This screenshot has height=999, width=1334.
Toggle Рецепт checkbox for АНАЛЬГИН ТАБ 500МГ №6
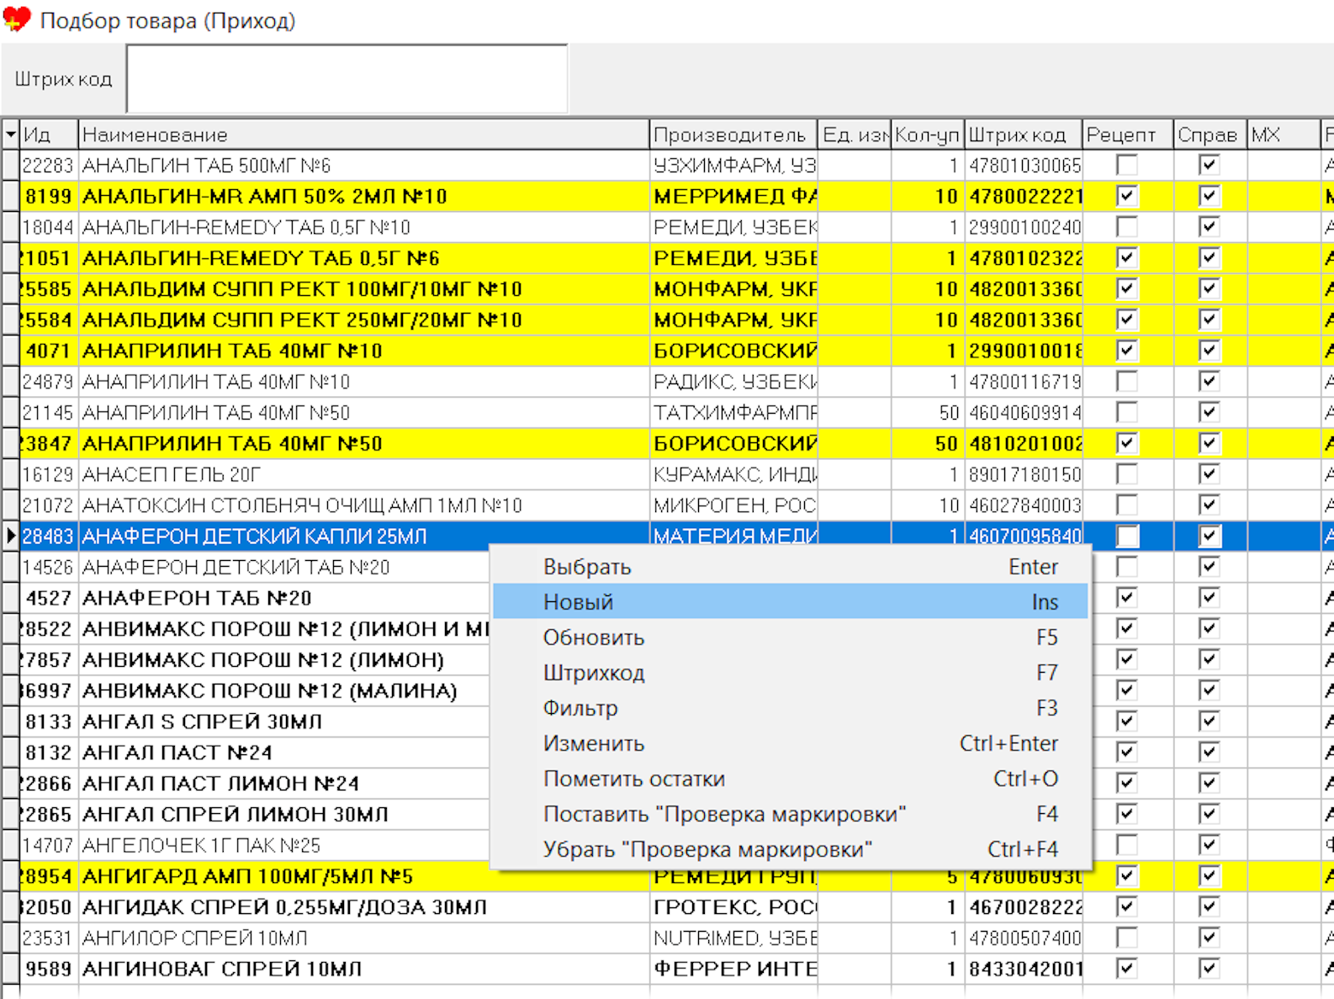(x=1126, y=166)
